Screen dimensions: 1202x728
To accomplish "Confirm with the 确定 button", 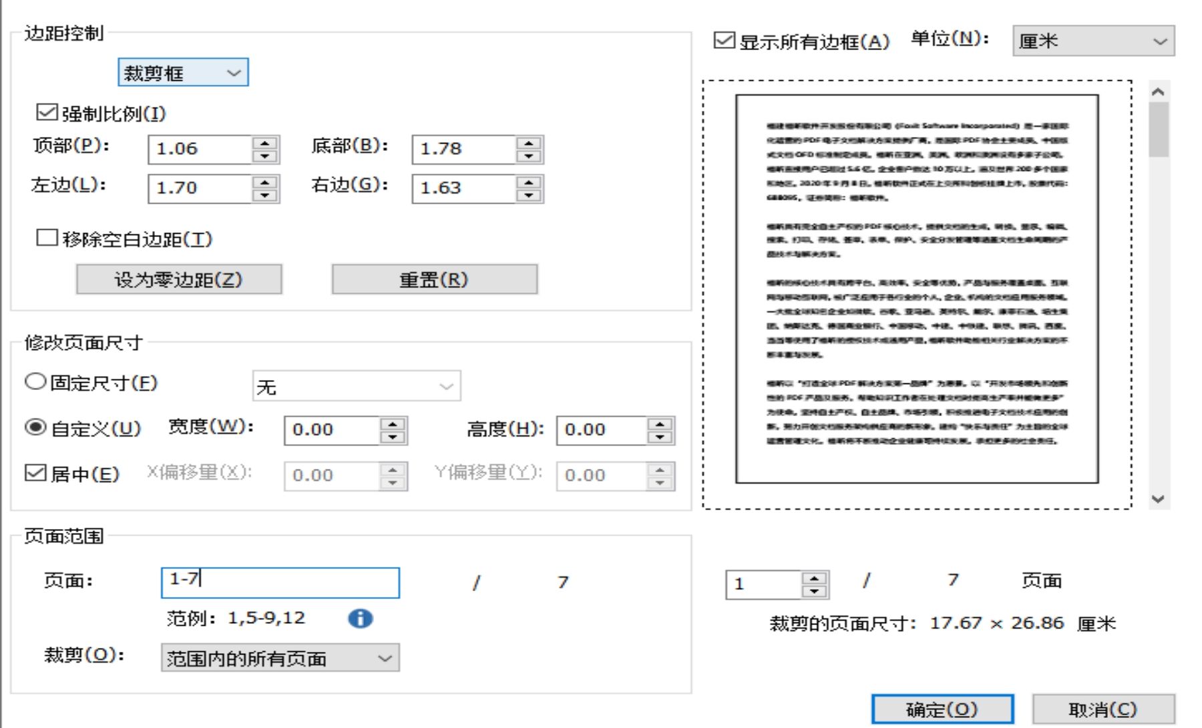I will [x=942, y=710].
